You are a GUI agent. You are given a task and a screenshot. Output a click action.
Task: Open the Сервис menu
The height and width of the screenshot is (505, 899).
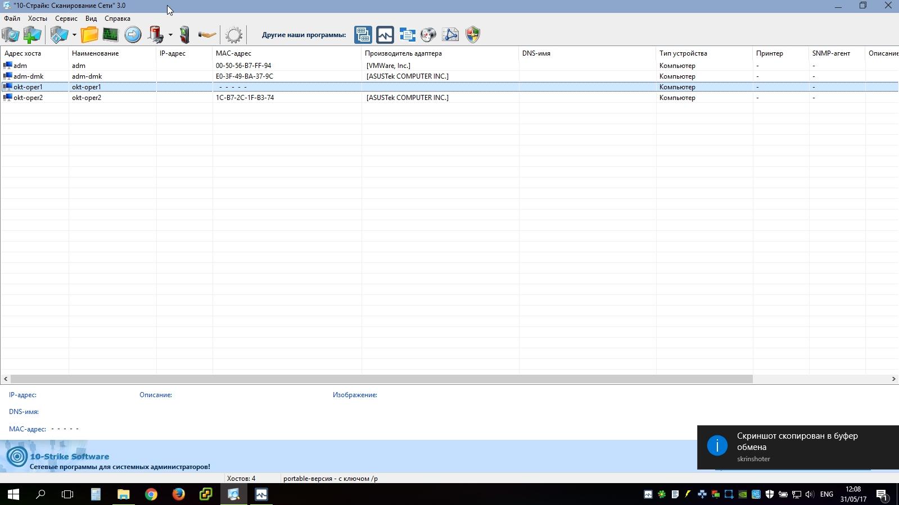(x=66, y=19)
